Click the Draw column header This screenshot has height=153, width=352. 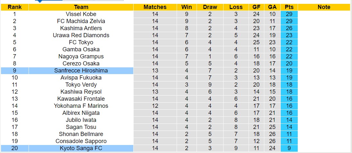(x=210, y=7)
